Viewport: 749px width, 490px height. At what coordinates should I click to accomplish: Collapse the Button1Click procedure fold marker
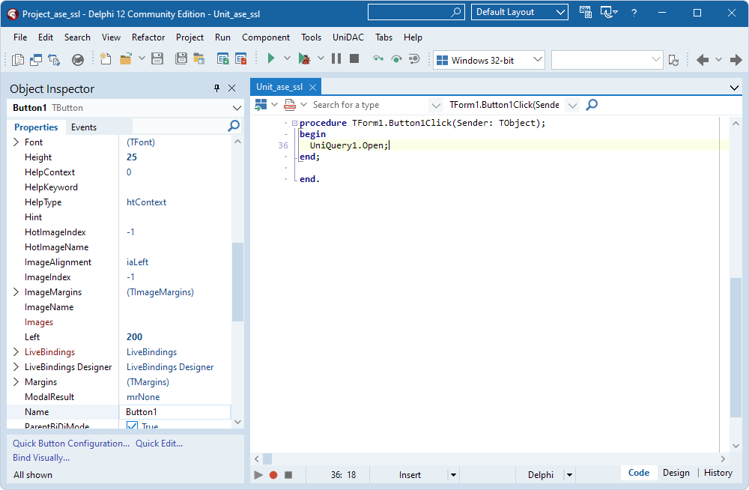click(294, 124)
